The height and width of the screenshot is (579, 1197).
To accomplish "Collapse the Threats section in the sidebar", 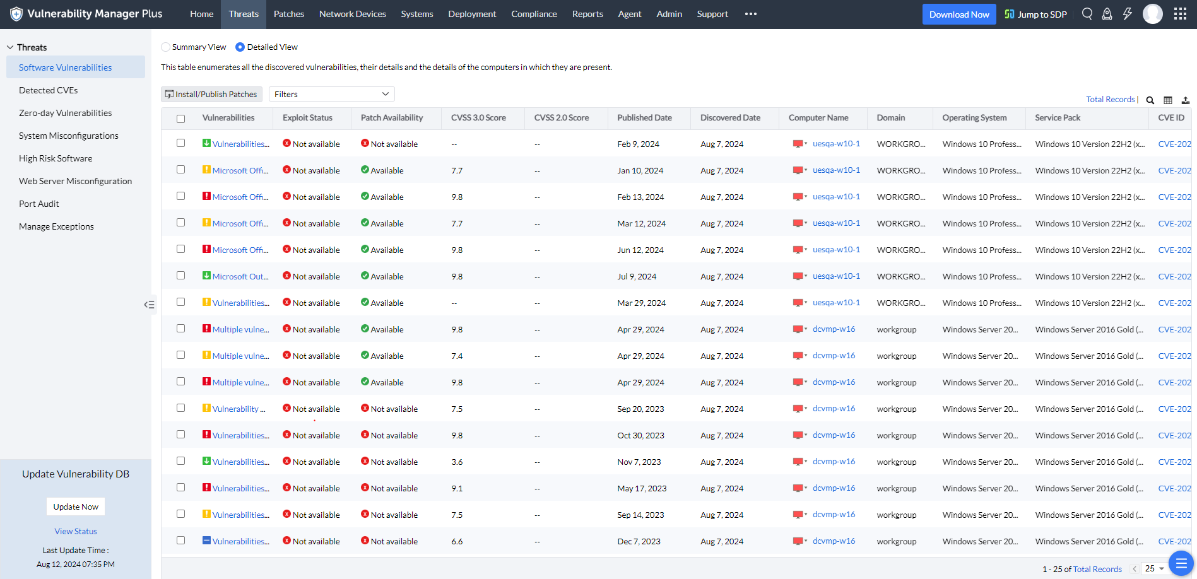I will tap(9, 47).
